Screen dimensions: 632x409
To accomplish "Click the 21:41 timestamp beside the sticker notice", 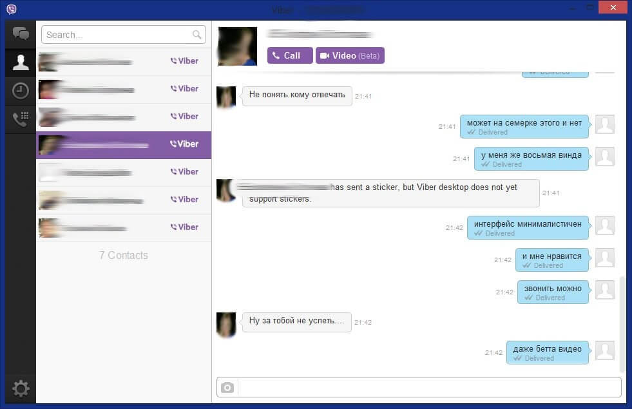I will (x=551, y=193).
